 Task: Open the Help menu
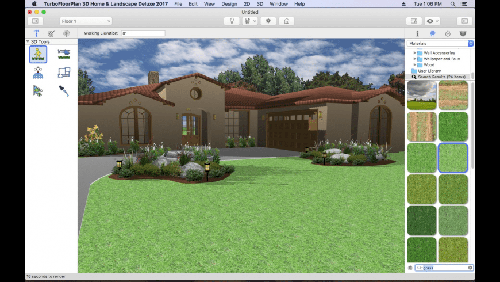point(299,4)
